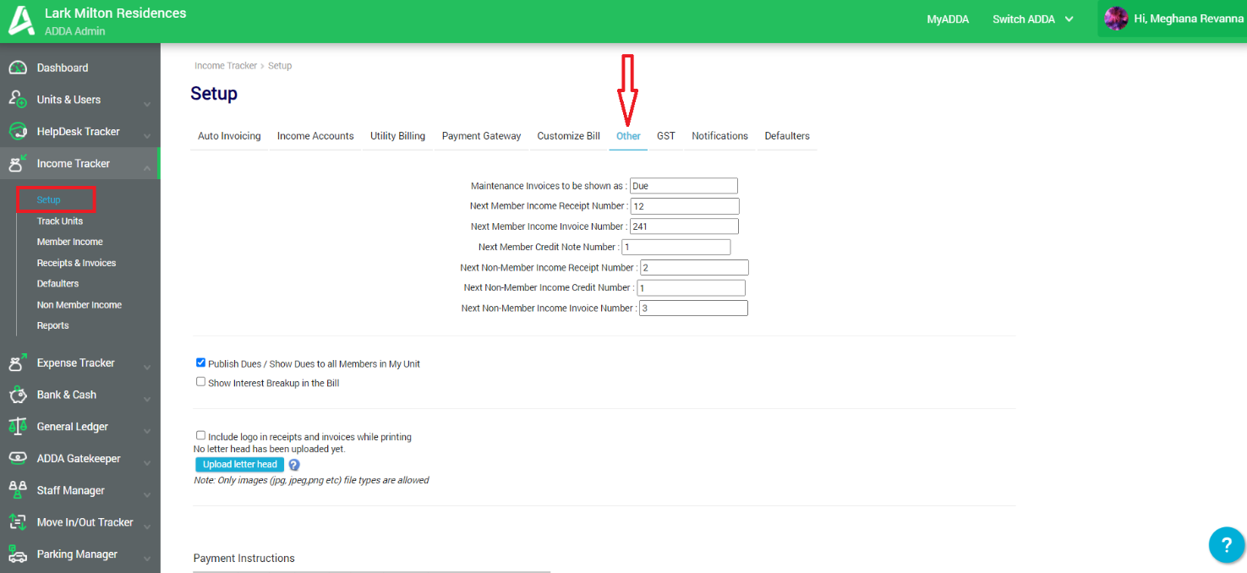Image resolution: width=1247 pixels, height=573 pixels.
Task: Click the Parking Manager car icon
Action: tap(18, 554)
